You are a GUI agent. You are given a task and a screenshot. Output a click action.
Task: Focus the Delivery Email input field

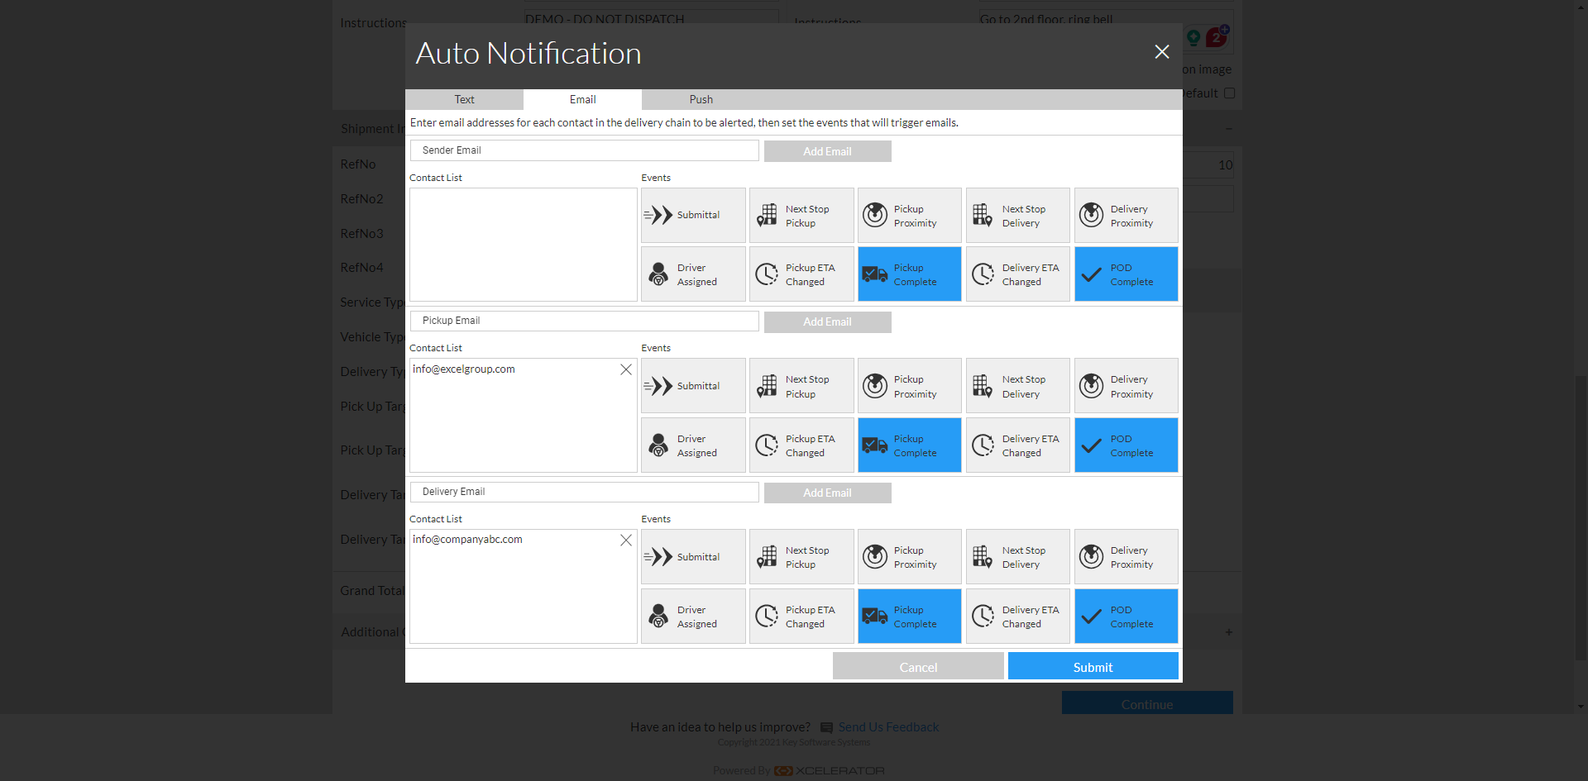pyautogui.click(x=584, y=492)
